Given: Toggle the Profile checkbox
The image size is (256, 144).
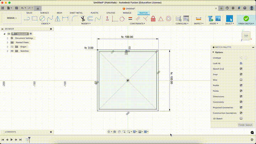Looking at the screenshot, I should (x=241, y=85).
